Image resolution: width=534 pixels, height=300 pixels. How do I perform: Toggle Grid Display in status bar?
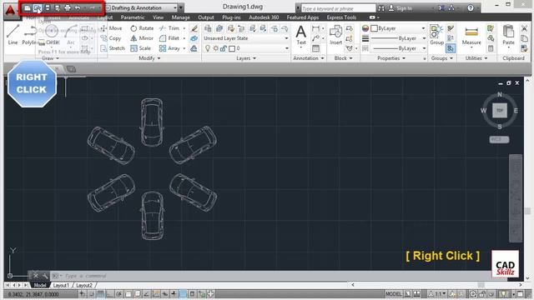click(x=100, y=294)
